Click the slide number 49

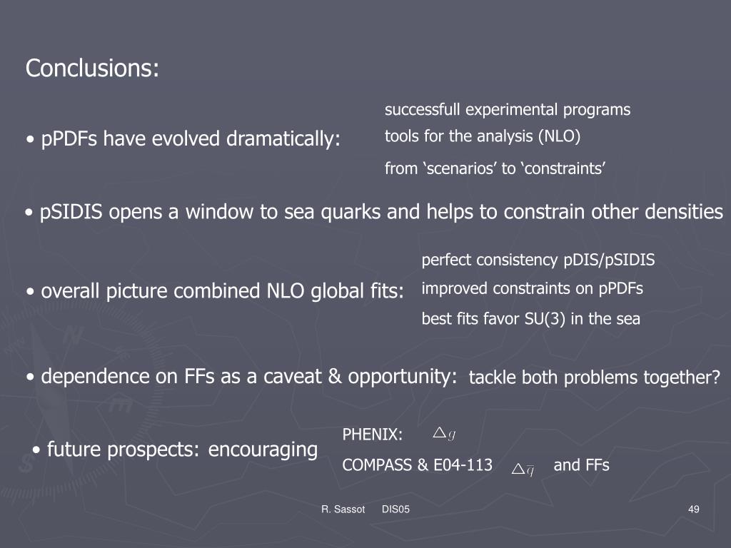point(694,509)
